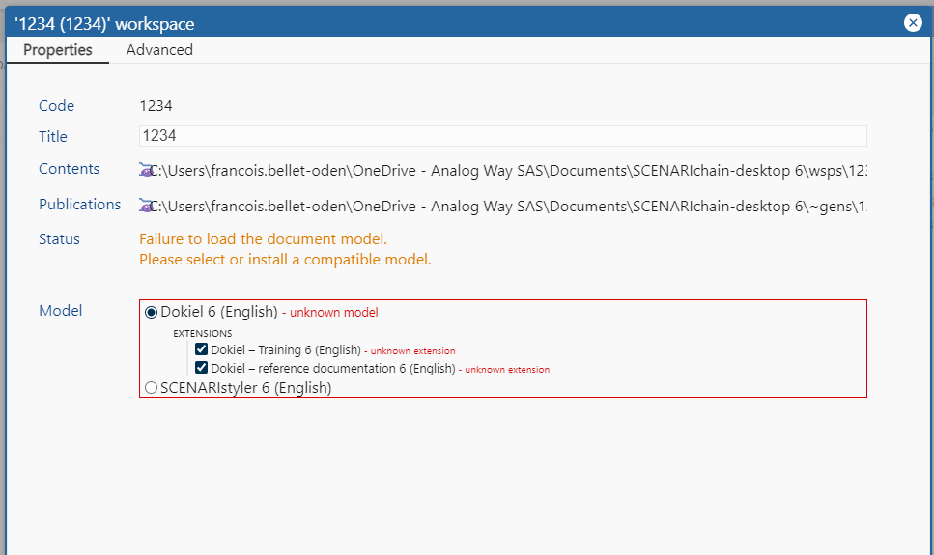Uncheck Dokiel – reference documentation 6 extension
This screenshot has height=555, width=934.
[x=201, y=368]
